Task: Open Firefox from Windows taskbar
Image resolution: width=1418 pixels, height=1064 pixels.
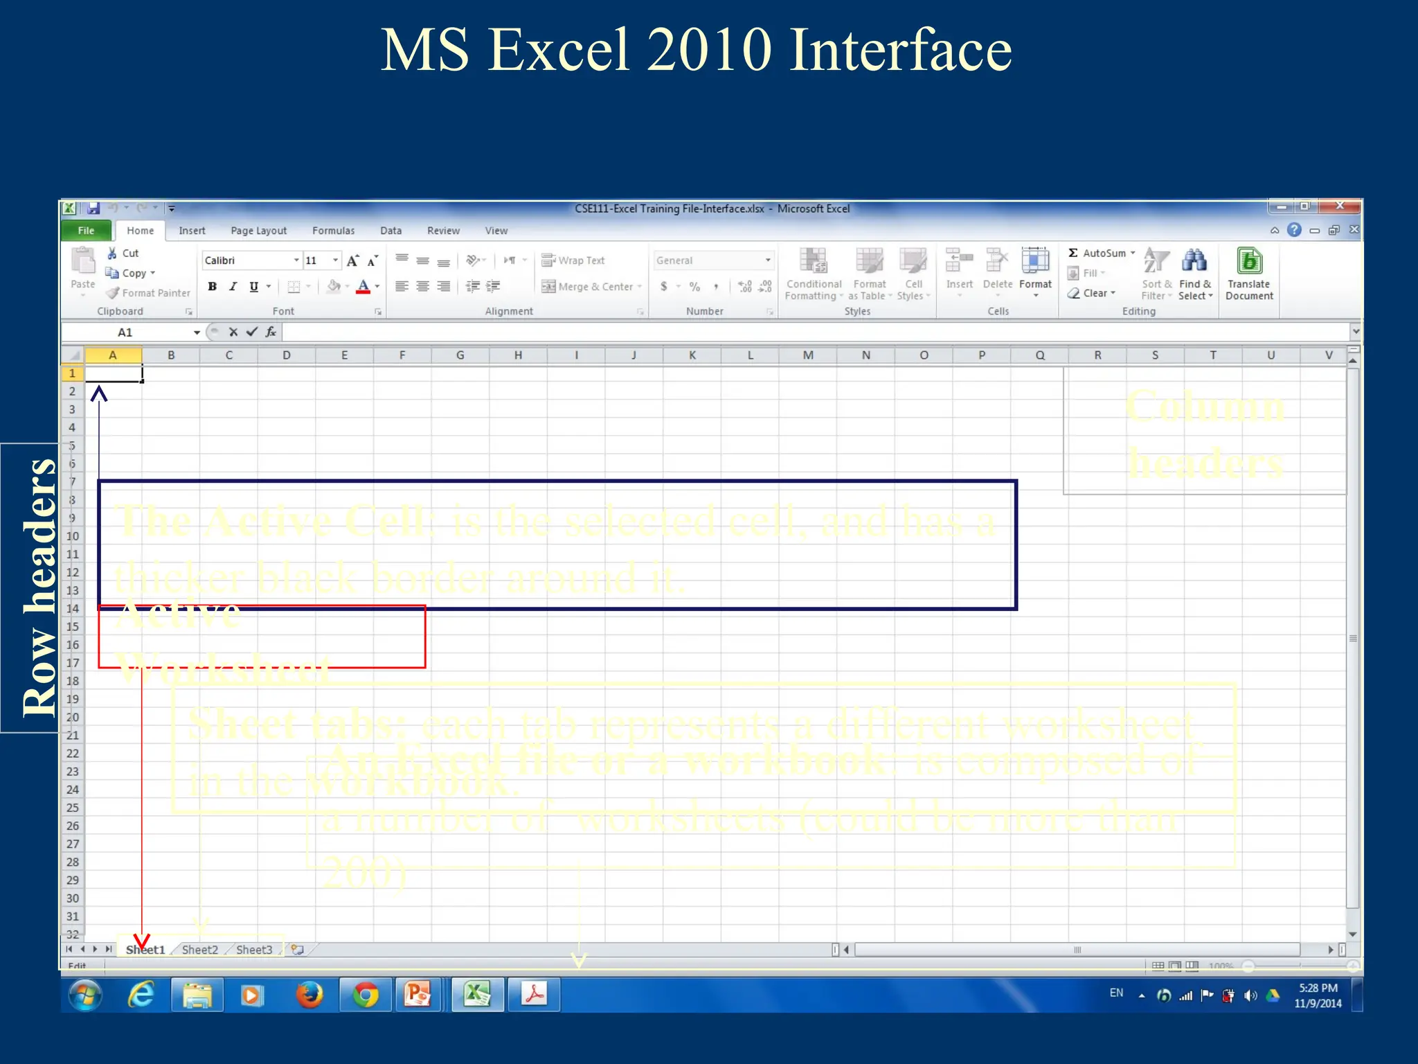Action: pos(309,995)
